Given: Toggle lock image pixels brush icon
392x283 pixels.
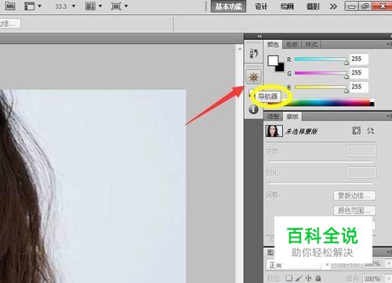Looking at the screenshot, I should coord(299,278).
